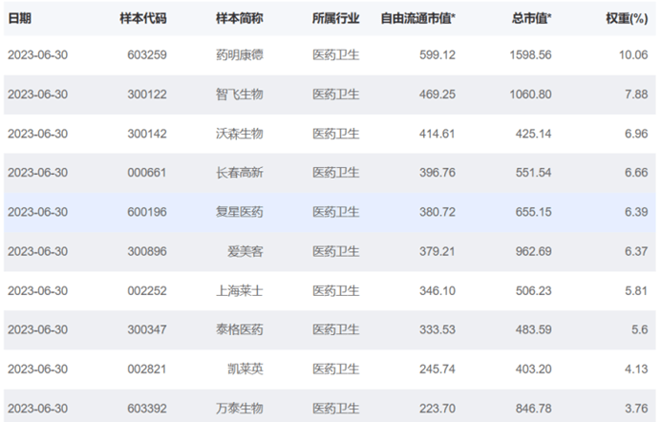Click weight value 6.96
Viewport: 661px width, 422px height.
[x=636, y=134]
